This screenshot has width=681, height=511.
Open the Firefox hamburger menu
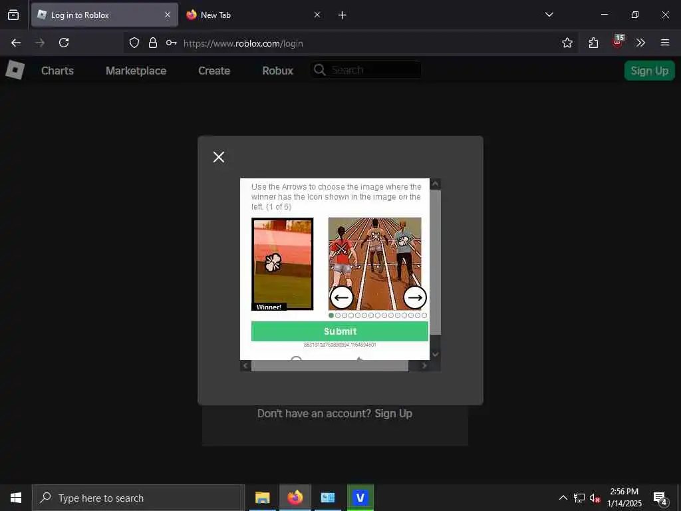[664, 43]
